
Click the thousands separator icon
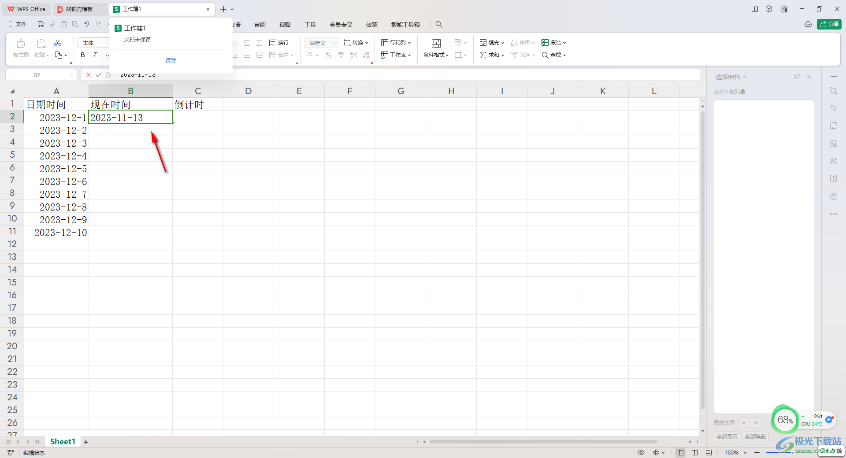pos(341,55)
